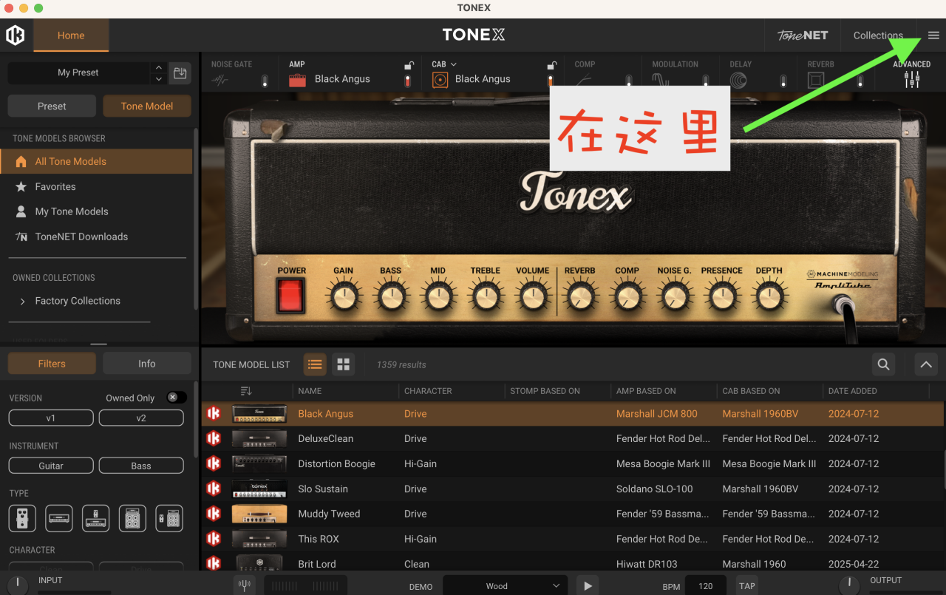946x595 pixels.
Task: Click the INPUT level knob
Action: (17, 586)
